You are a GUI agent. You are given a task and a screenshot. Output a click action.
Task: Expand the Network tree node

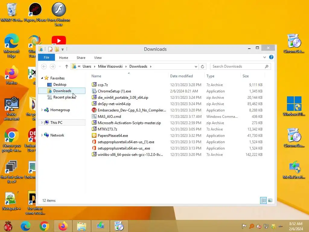42,135
